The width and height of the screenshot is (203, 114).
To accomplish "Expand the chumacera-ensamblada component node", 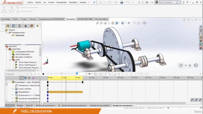I will tap(13, 98).
